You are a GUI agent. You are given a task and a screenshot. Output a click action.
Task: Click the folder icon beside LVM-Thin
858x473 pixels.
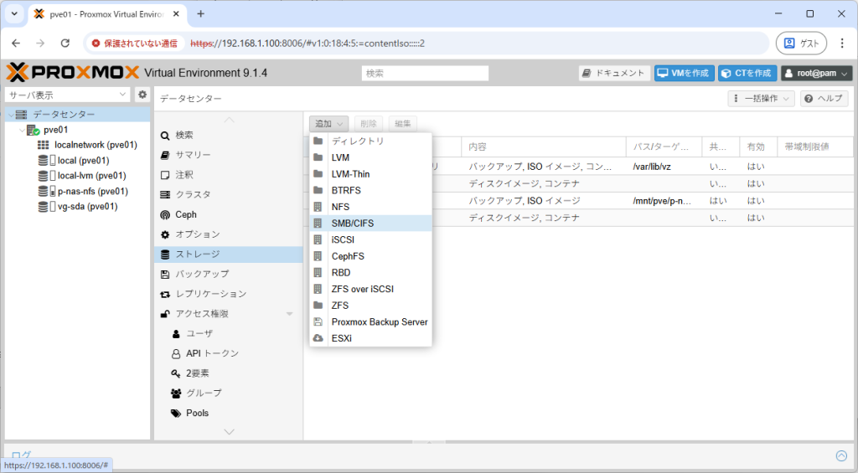tap(318, 174)
